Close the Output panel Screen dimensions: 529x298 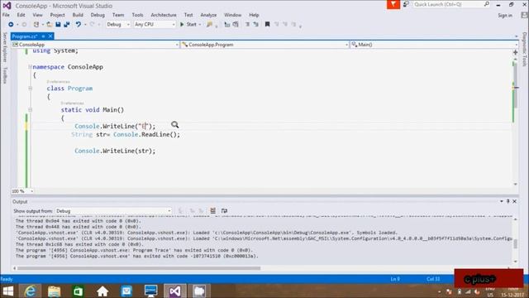tap(514, 201)
